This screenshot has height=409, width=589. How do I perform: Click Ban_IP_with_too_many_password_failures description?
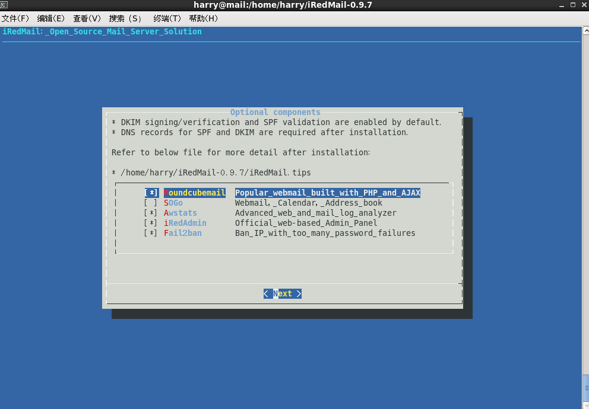pyautogui.click(x=325, y=233)
